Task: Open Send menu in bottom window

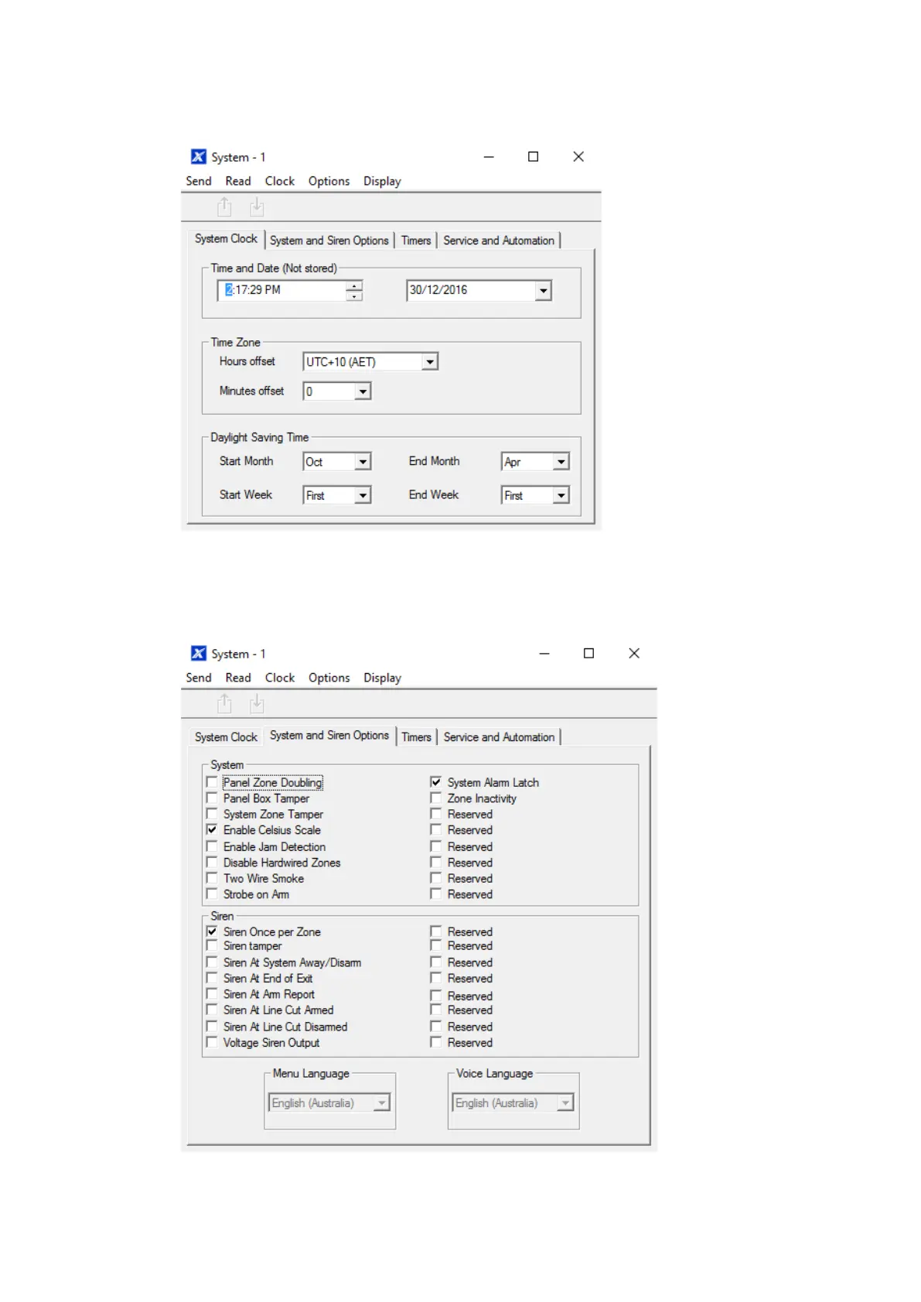Action: pos(199,678)
